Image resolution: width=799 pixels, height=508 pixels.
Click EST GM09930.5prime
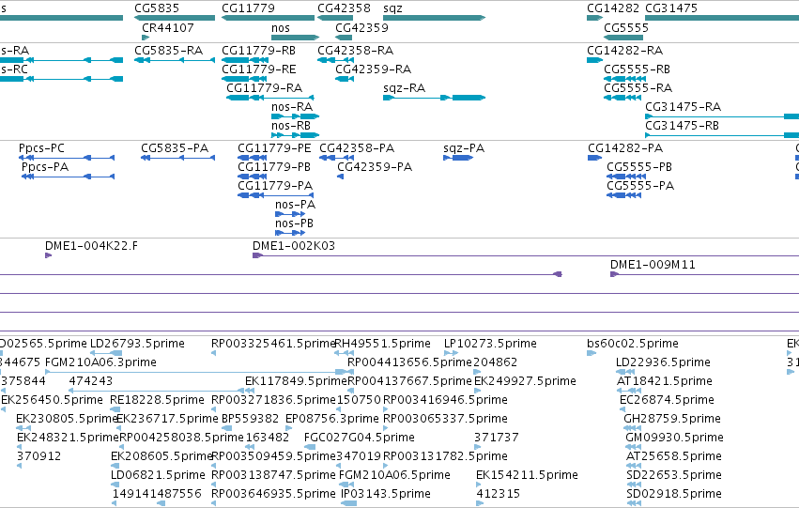[x=634, y=447]
